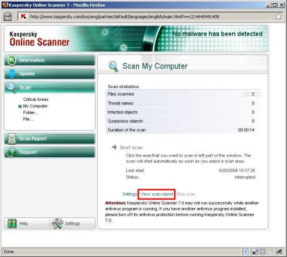Open the Scan Report section
This screenshot has height=257, width=287.
(x=50, y=138)
